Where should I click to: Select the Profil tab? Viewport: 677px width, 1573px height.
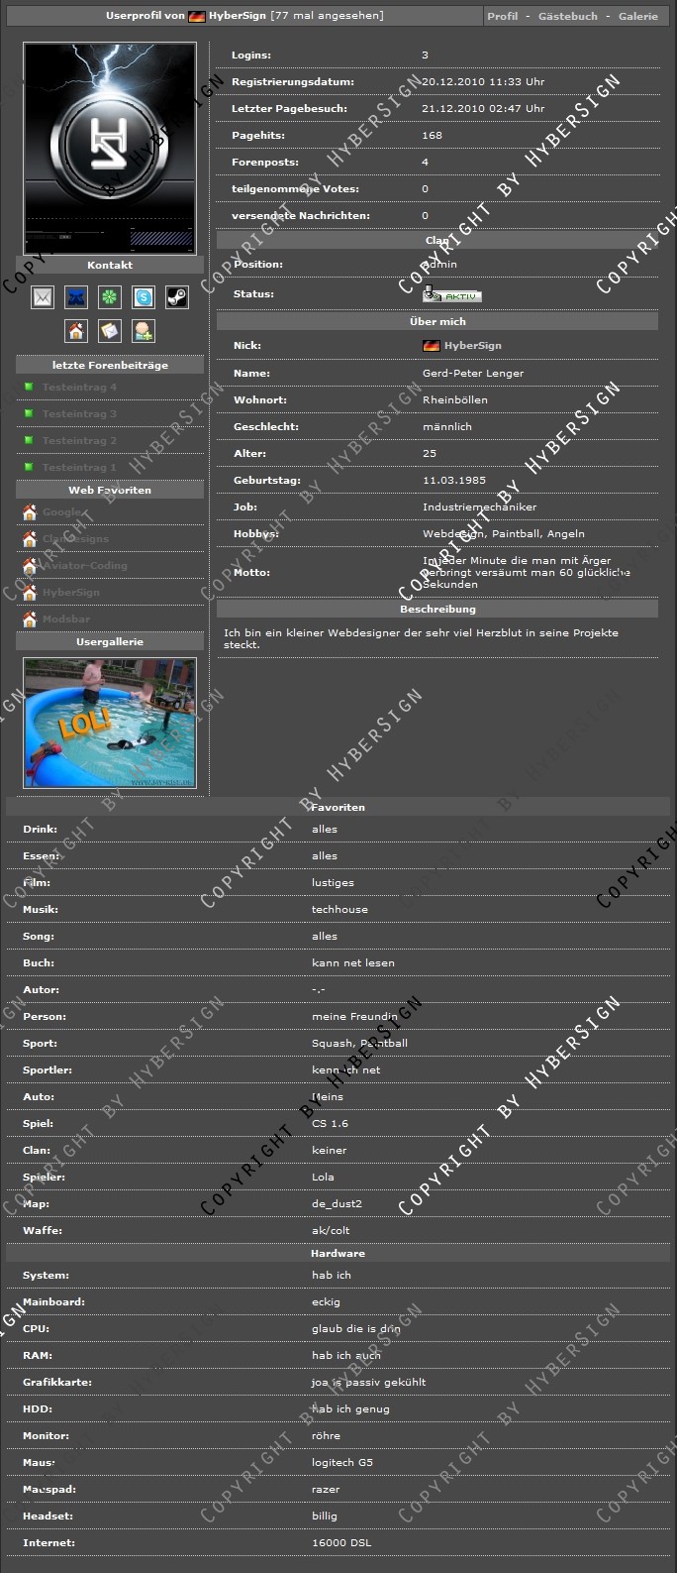point(502,16)
